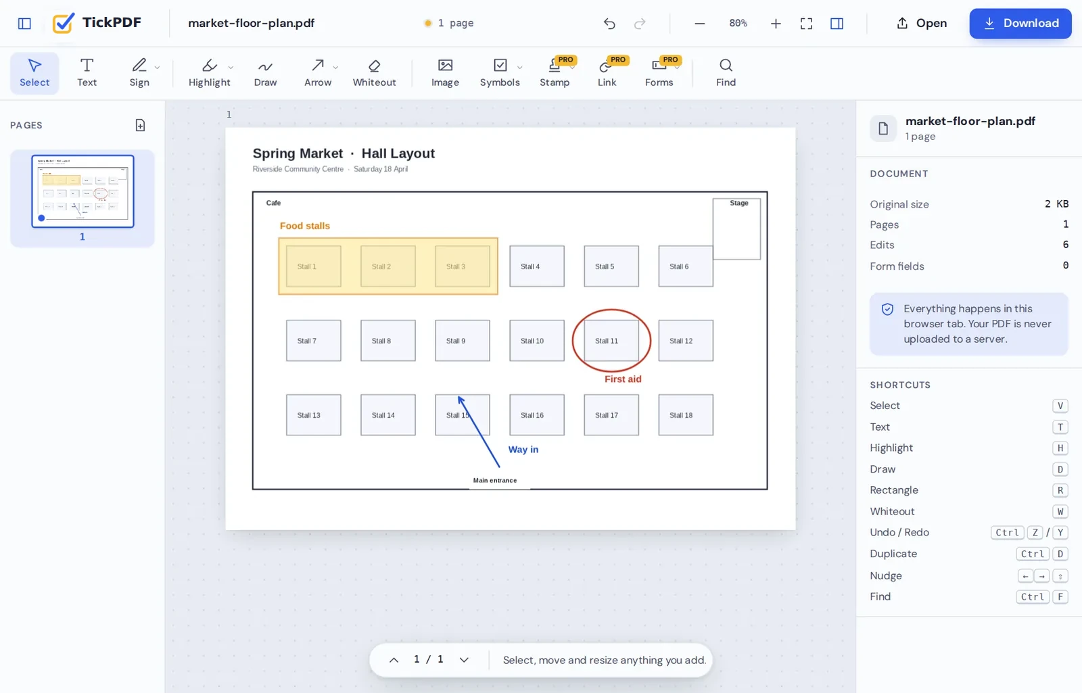Viewport: 1082px width, 693px height.
Task: Select the Whiteout eraser tool
Action: pos(374,73)
